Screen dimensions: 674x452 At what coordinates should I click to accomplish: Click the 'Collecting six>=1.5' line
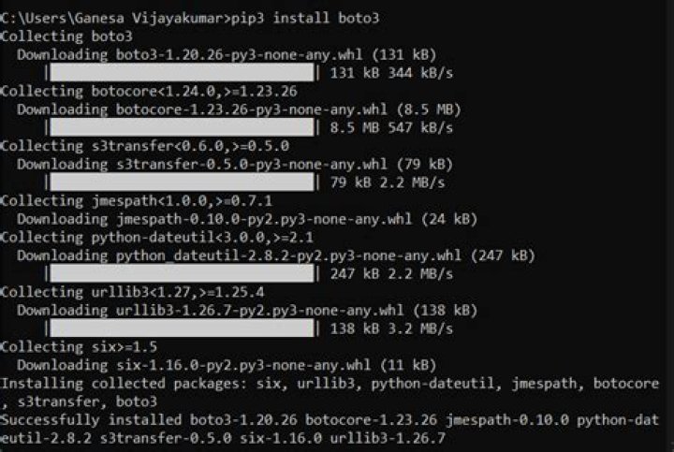79,347
